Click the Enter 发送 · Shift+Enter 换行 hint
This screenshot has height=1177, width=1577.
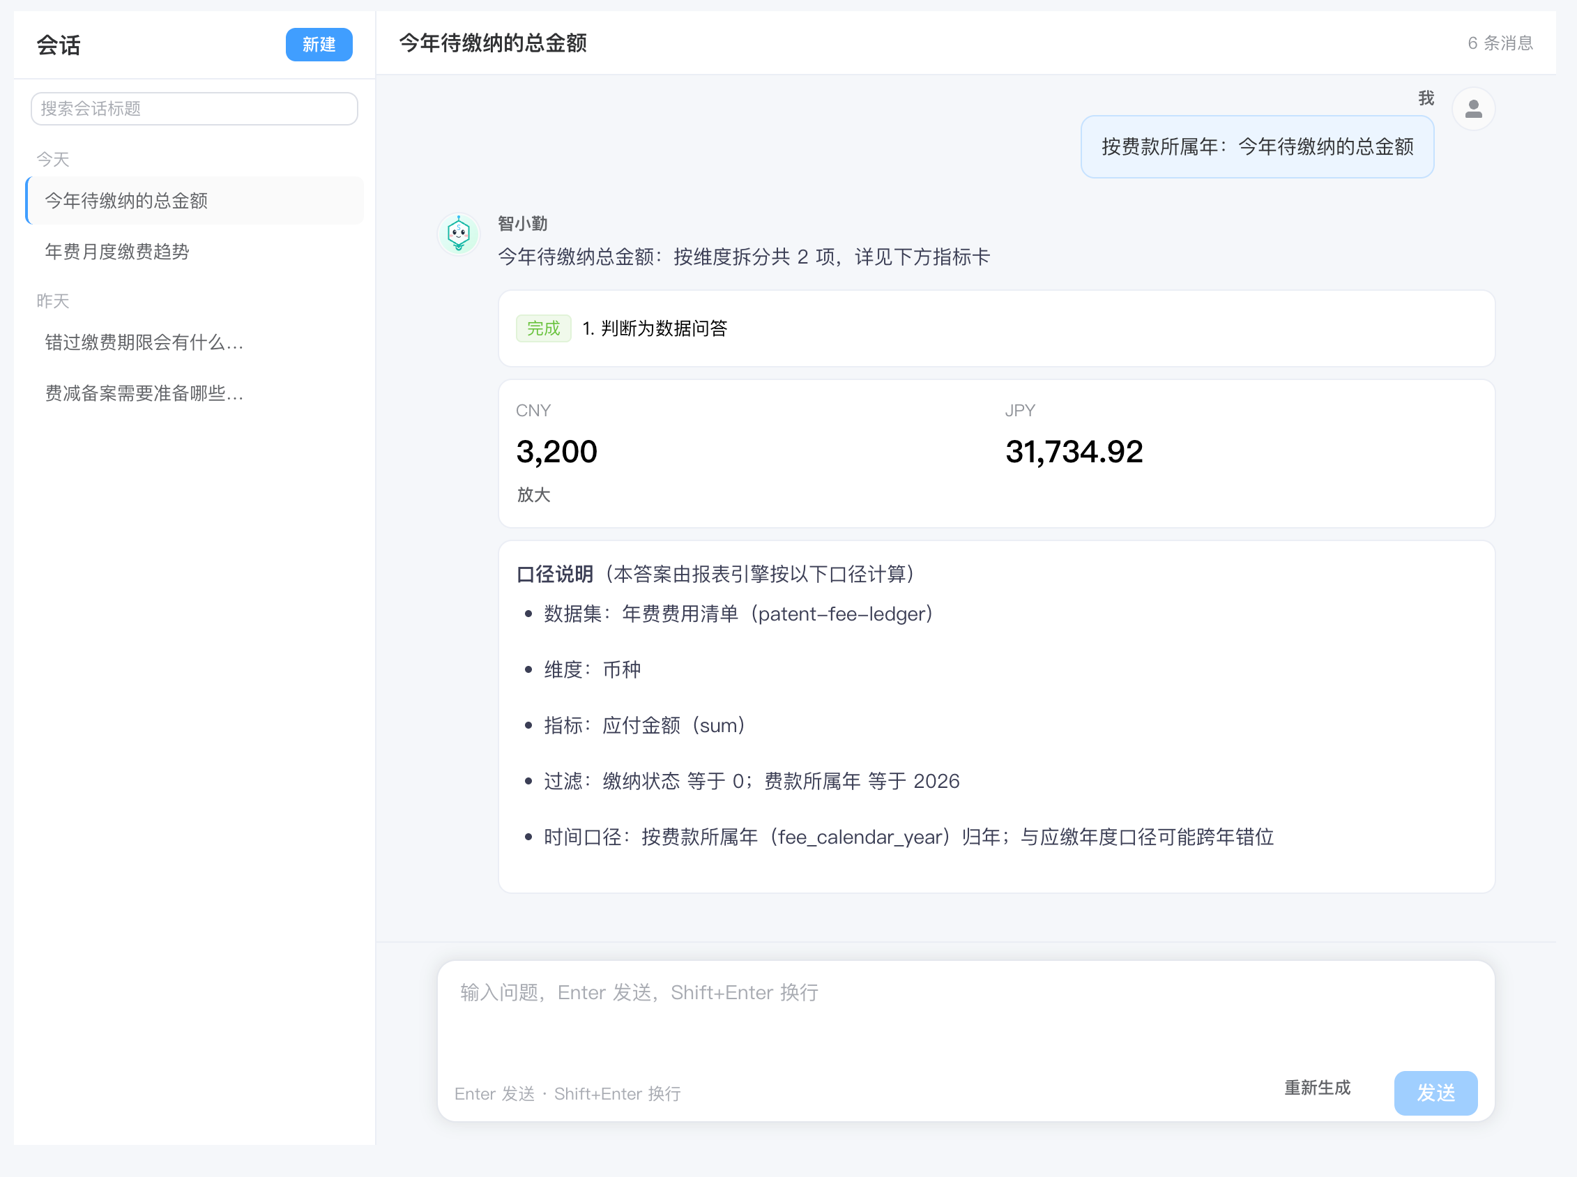(567, 1093)
